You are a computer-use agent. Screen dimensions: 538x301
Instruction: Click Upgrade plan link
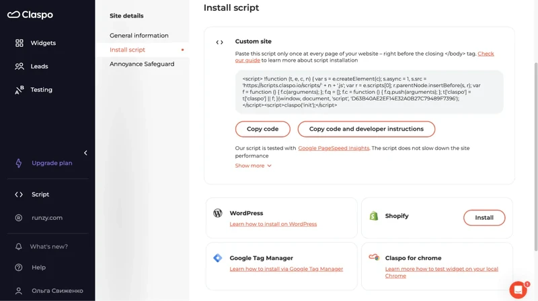[52, 163]
